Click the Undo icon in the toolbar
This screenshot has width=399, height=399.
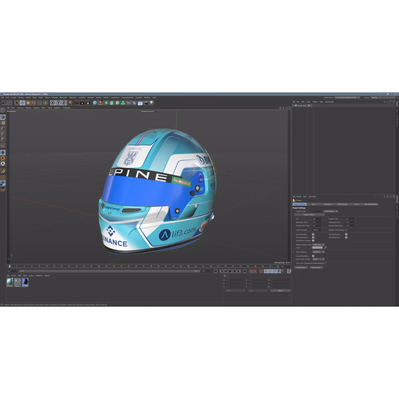pos(4,102)
